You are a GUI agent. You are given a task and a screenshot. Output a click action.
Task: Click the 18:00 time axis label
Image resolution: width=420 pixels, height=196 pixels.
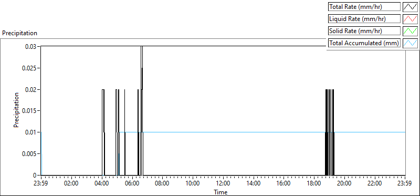[x=314, y=184]
